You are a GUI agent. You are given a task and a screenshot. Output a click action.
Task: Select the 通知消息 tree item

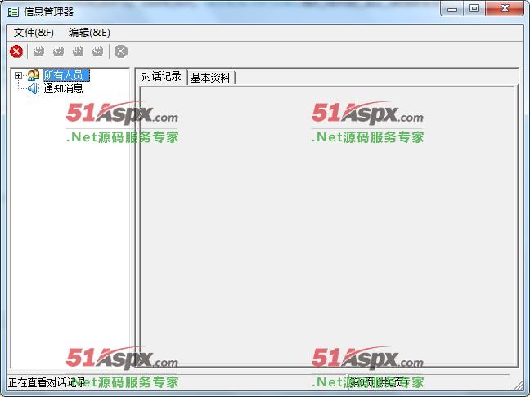(x=63, y=88)
